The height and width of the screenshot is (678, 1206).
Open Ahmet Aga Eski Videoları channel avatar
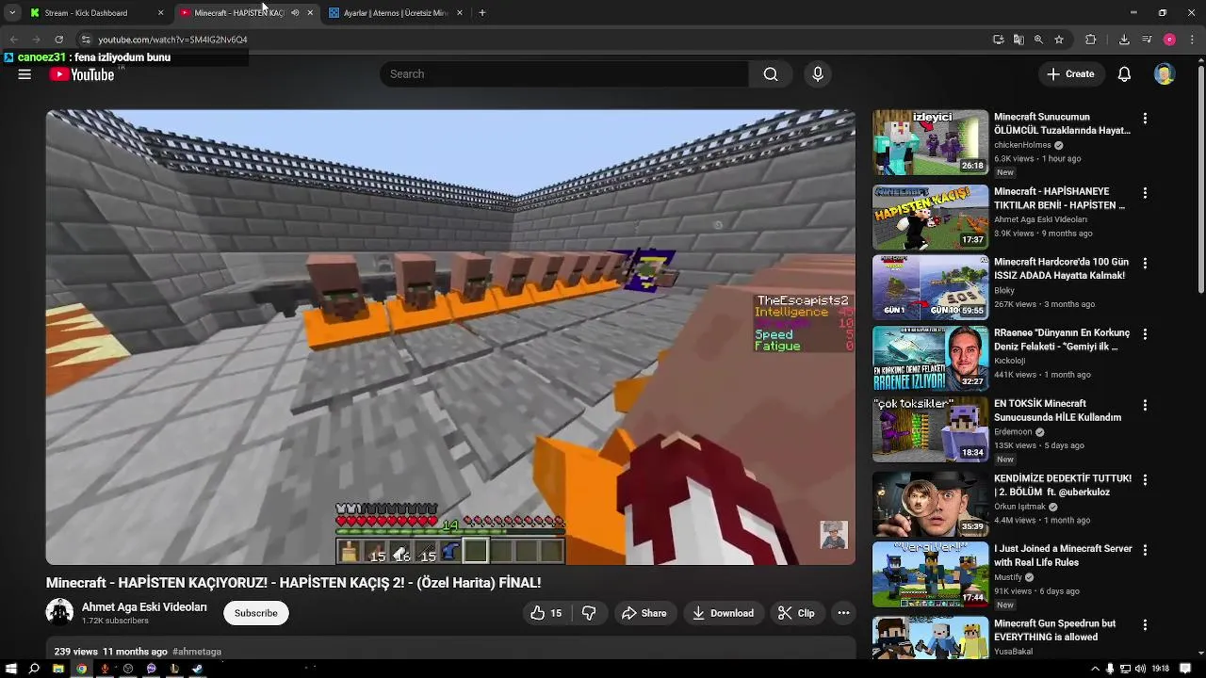click(x=59, y=613)
